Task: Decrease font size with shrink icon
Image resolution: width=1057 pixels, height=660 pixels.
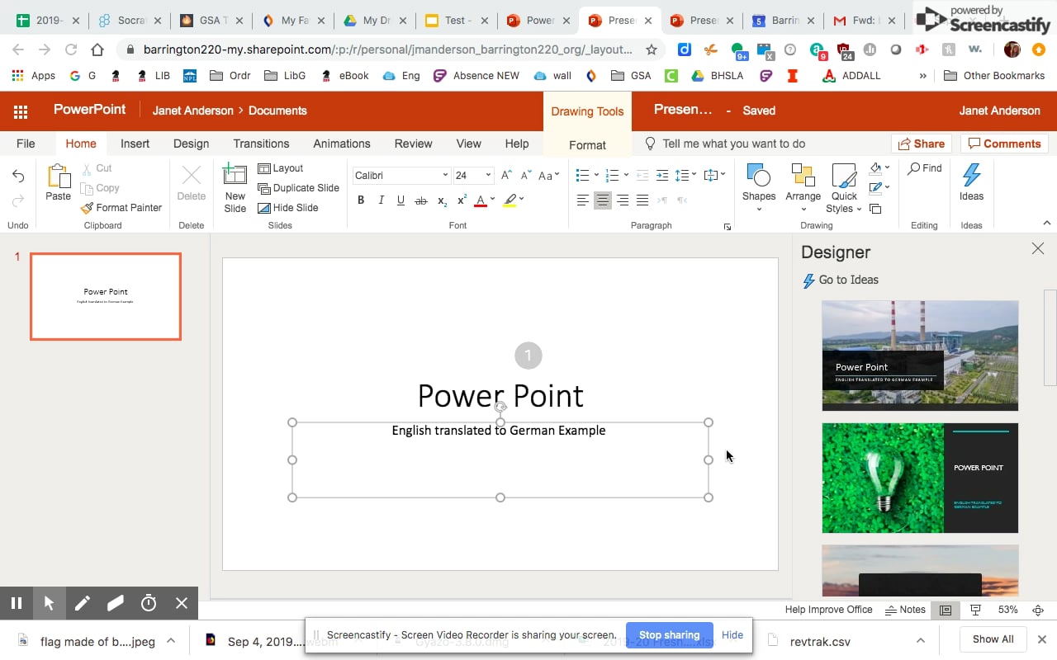Action: point(526,175)
